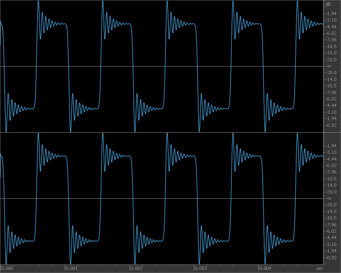The width and height of the screenshot is (341, 273).
Task: Click the -0.92 label of the upper channel scale
Action: click(x=331, y=125)
